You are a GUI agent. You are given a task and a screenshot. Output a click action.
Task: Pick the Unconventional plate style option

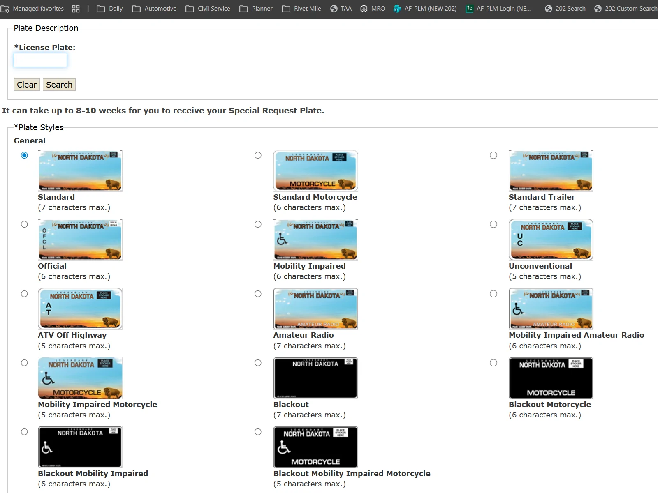tap(493, 224)
